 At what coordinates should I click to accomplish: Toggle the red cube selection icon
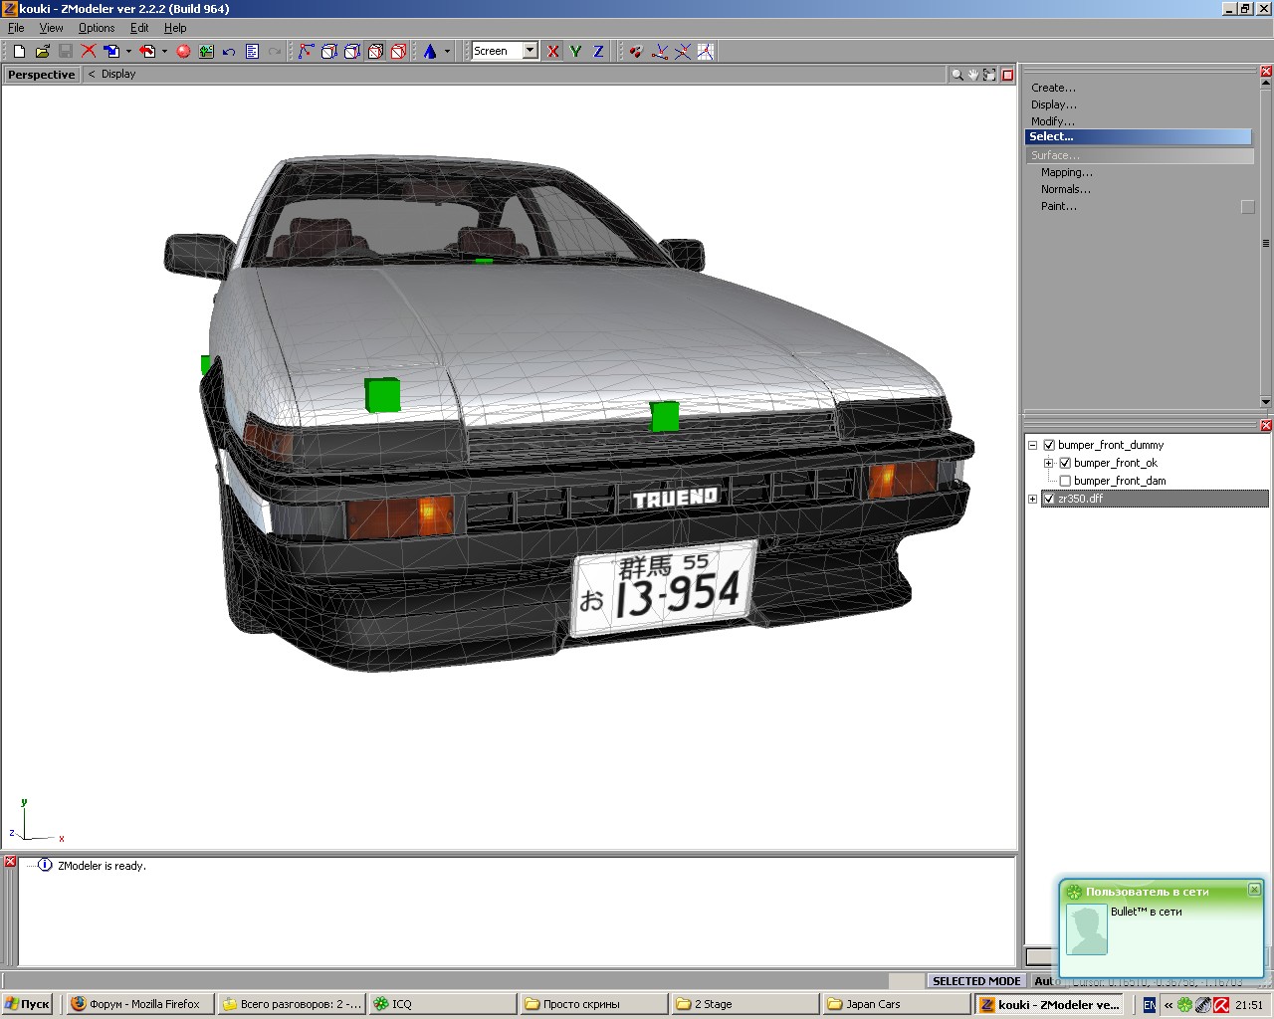click(x=398, y=51)
